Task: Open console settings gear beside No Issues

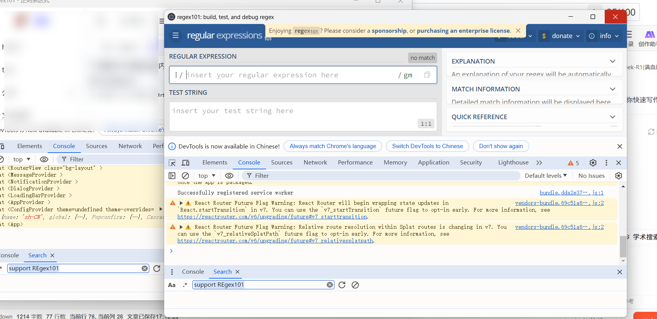Action: pos(618,175)
